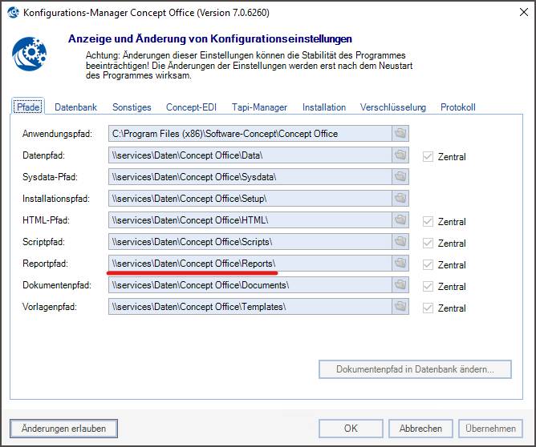Click the Änderungen erlauben button
This screenshot has width=536, height=447.
[x=63, y=429]
